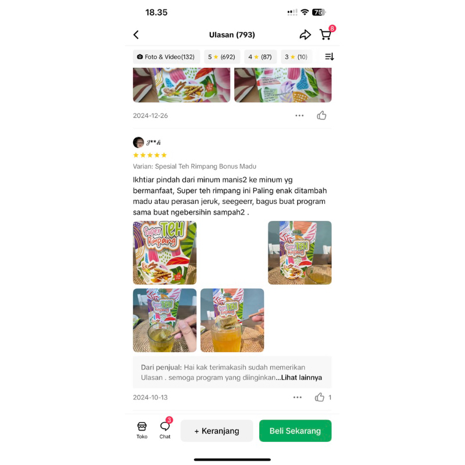Tap the green Beli Sekarang button
Viewport: 465px width, 465px height.
click(295, 431)
